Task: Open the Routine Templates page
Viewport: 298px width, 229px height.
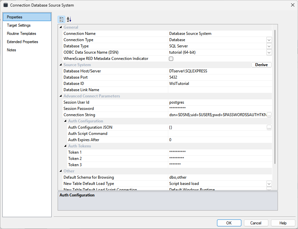Action: pyautogui.click(x=21, y=34)
